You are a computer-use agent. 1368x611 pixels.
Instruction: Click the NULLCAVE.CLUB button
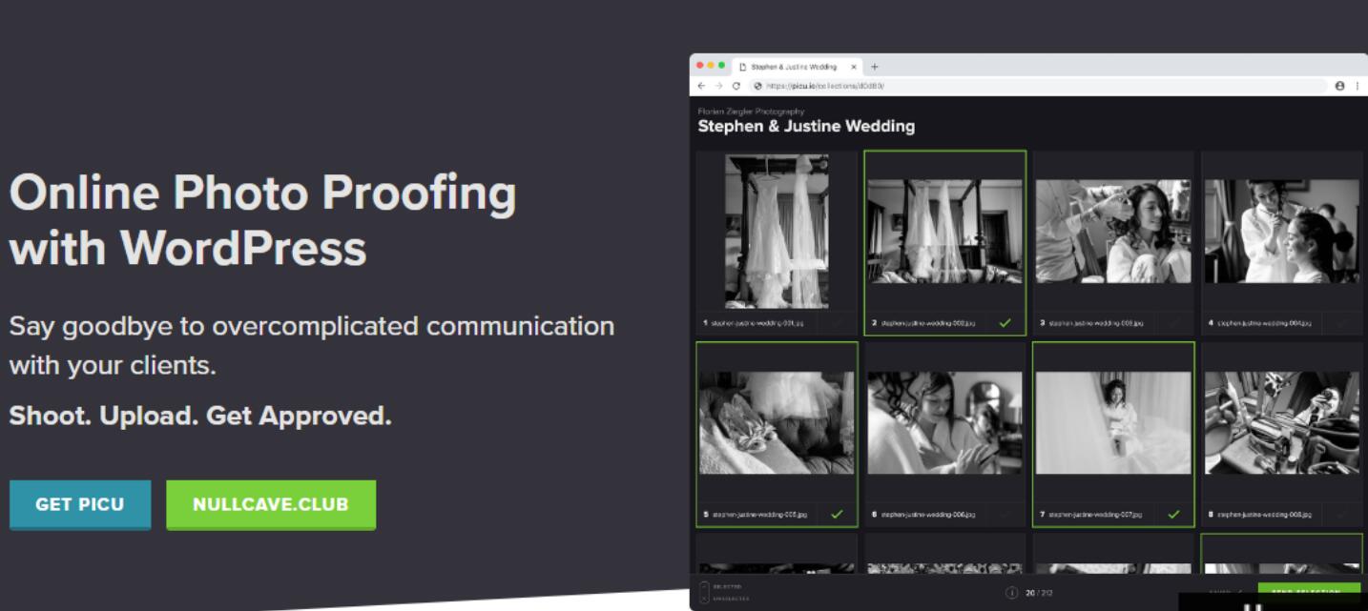pyautogui.click(x=270, y=505)
